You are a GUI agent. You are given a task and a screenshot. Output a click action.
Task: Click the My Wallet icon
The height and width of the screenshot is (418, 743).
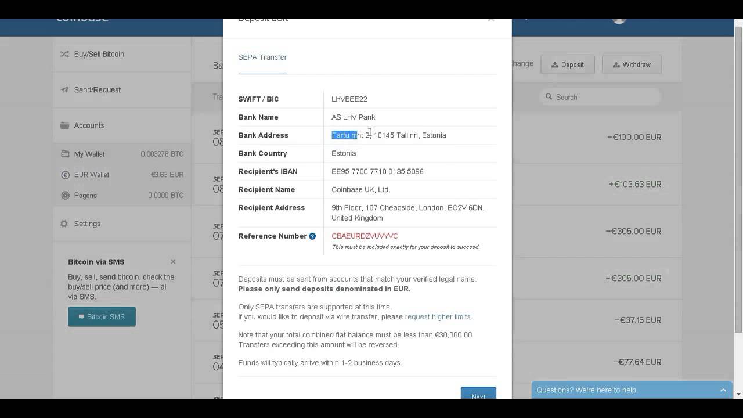click(x=65, y=154)
